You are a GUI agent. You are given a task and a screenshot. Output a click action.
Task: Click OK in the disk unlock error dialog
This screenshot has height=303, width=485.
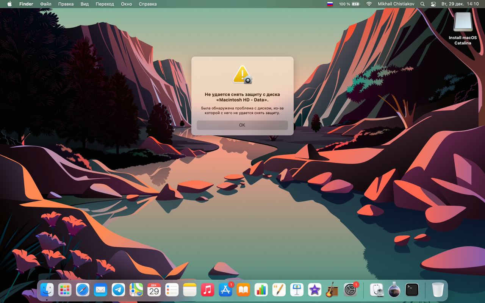242,125
